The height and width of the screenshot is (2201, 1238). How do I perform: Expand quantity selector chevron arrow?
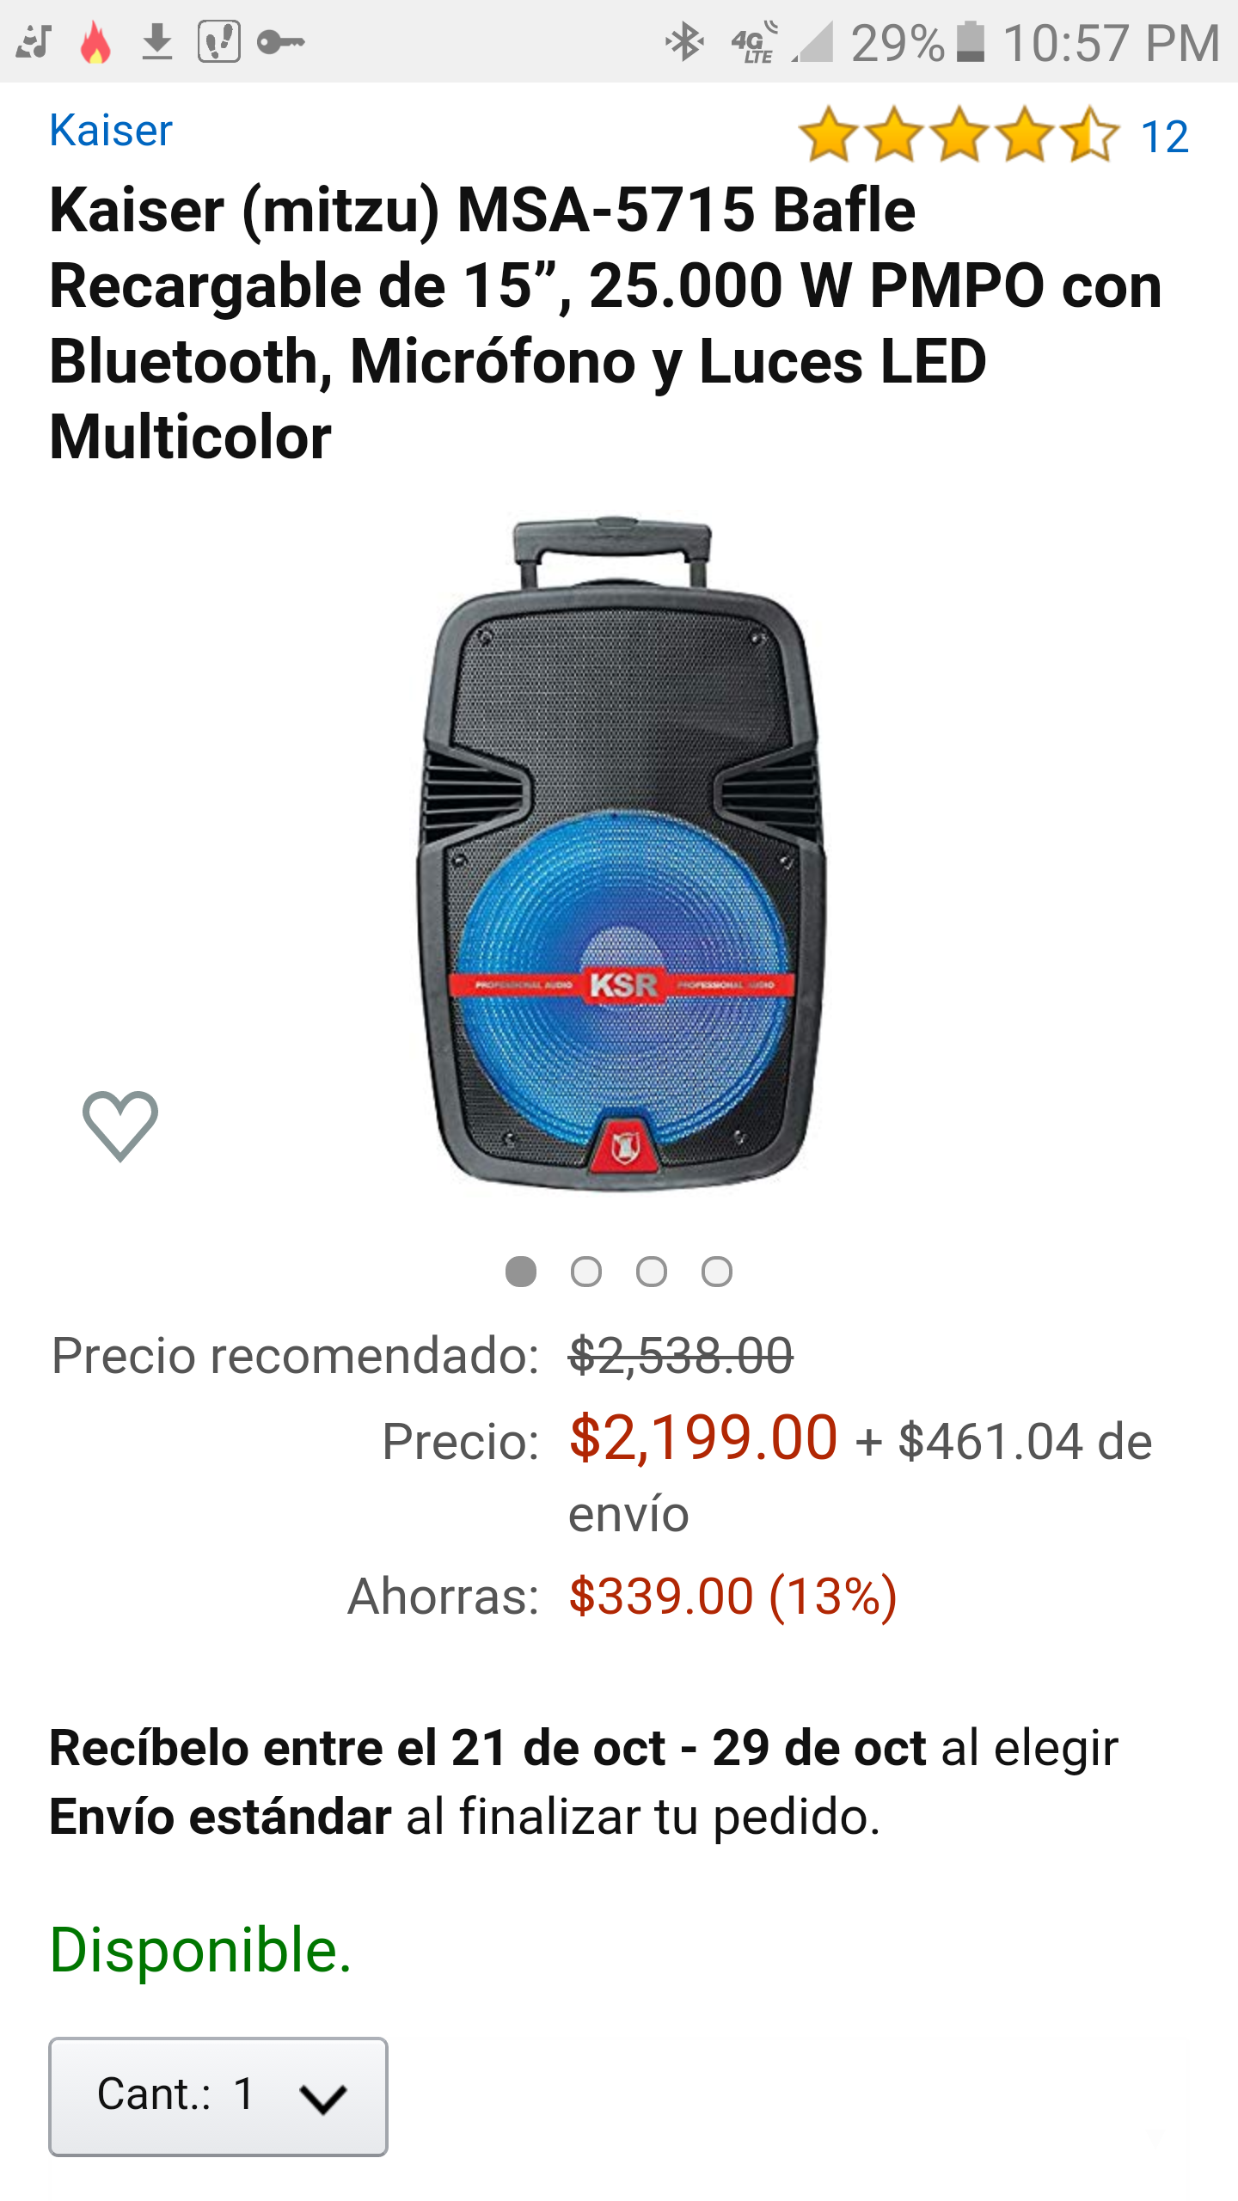[323, 2098]
